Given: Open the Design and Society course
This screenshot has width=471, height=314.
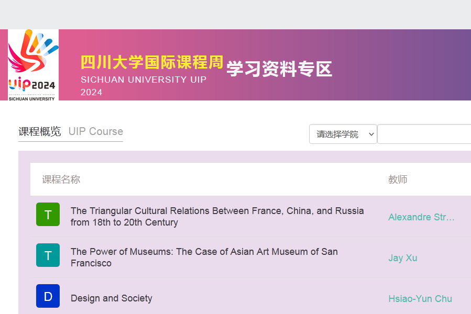Looking at the screenshot, I should 112,298.
